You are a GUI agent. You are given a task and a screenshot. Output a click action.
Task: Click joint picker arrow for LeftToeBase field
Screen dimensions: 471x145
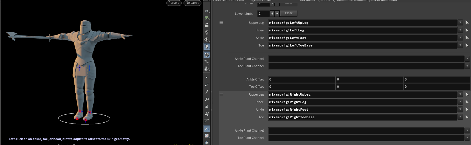467,45
